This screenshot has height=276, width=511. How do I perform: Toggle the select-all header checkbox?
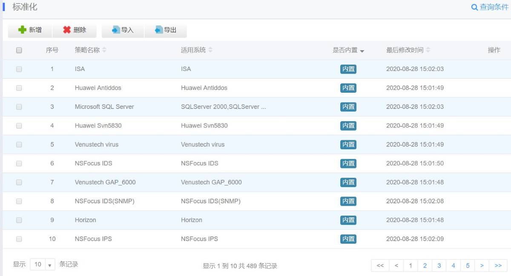[x=19, y=50]
